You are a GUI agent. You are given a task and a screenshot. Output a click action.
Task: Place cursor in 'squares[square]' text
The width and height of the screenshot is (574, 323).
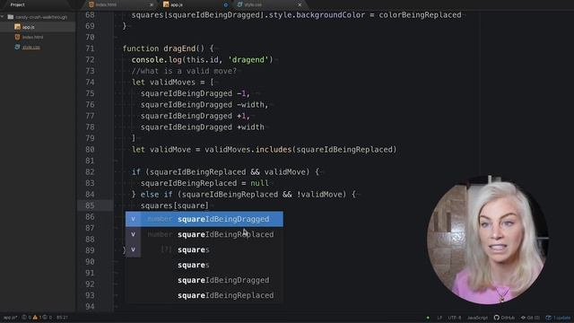175,205
